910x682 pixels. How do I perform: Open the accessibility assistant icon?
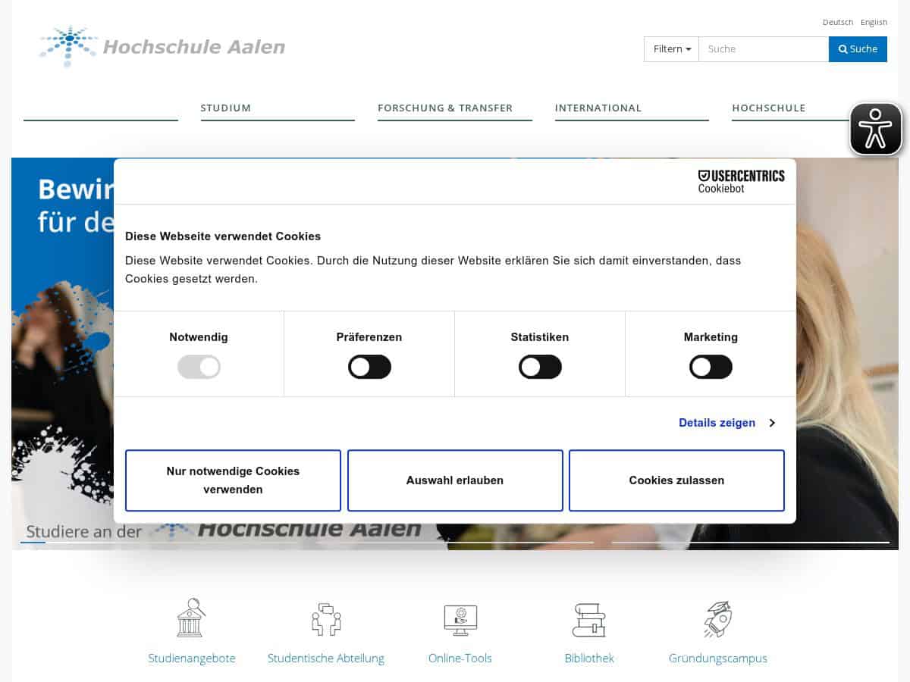tap(876, 129)
